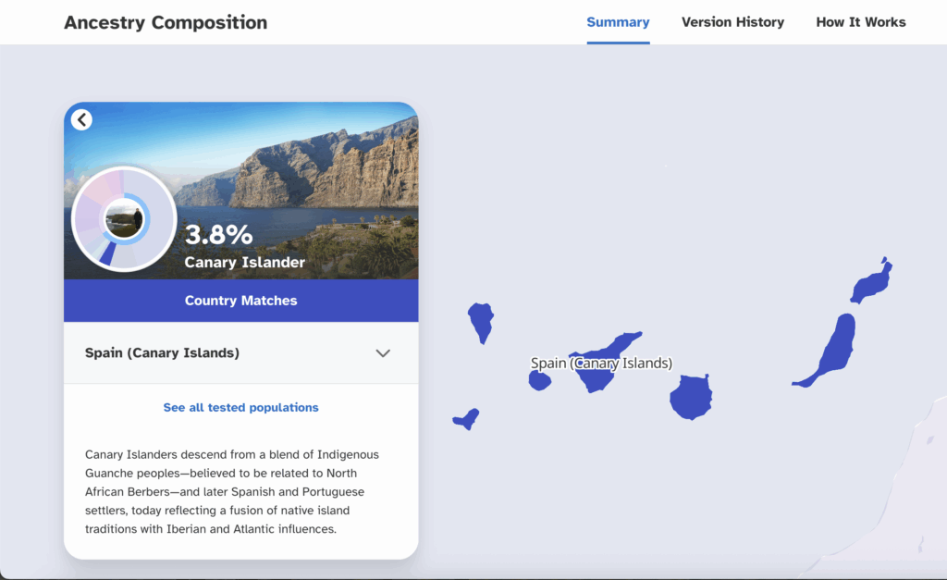Click Lanzarote, the northeastern-most large island
947x580 pixels.
pyautogui.click(x=871, y=283)
